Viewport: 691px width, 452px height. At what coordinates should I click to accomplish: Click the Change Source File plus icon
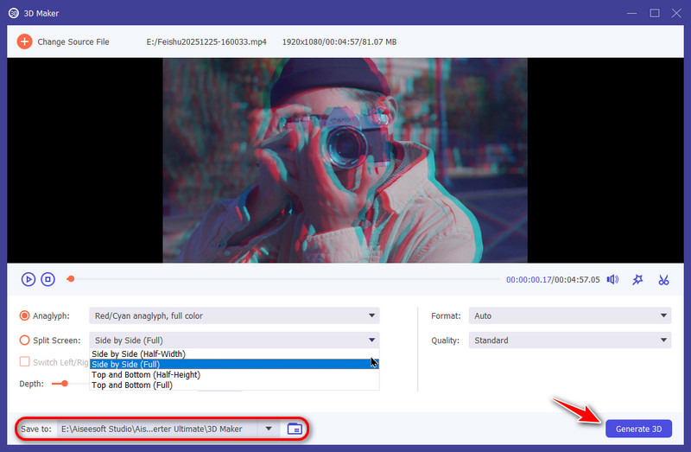tap(24, 41)
